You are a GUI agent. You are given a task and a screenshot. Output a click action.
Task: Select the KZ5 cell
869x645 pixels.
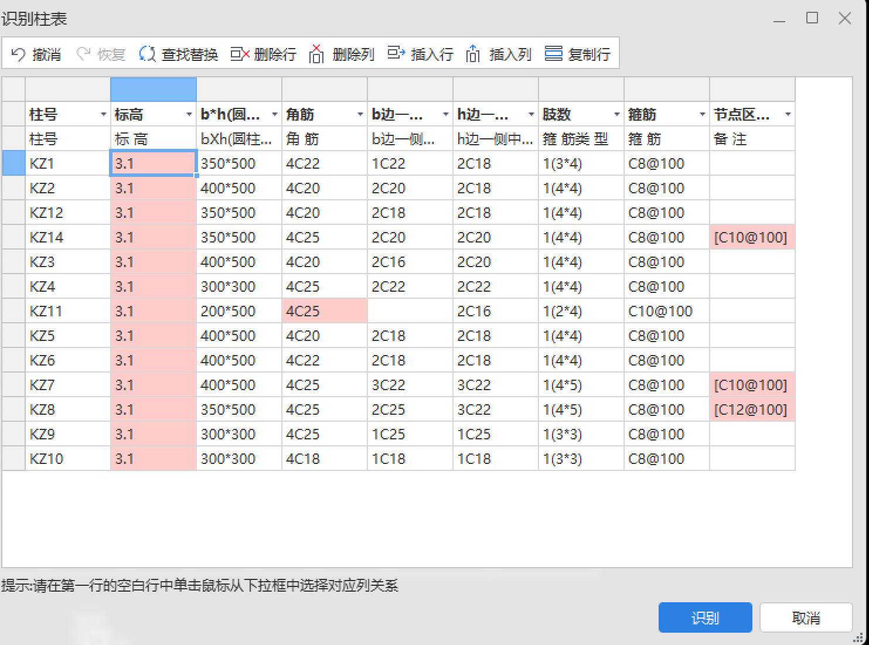68,336
